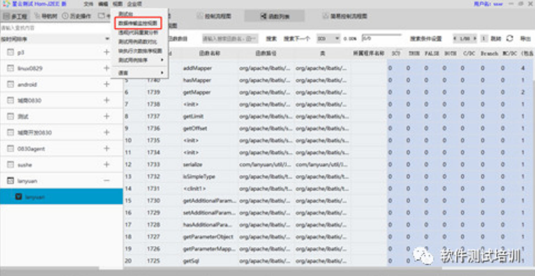Click the project icon beside android

[x=10, y=84]
